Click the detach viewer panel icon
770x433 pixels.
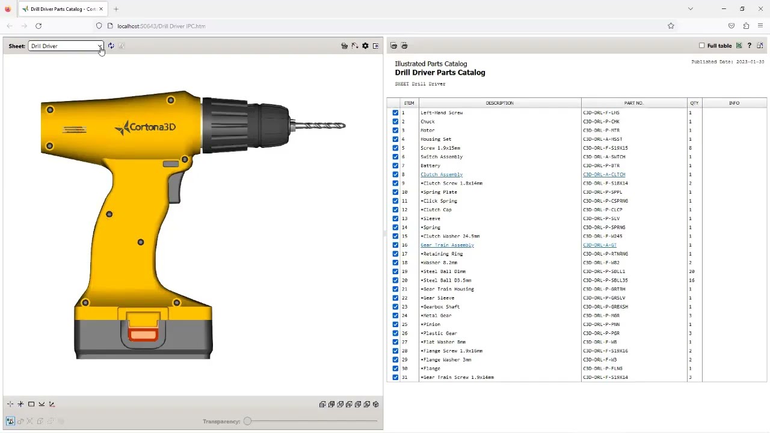click(375, 46)
